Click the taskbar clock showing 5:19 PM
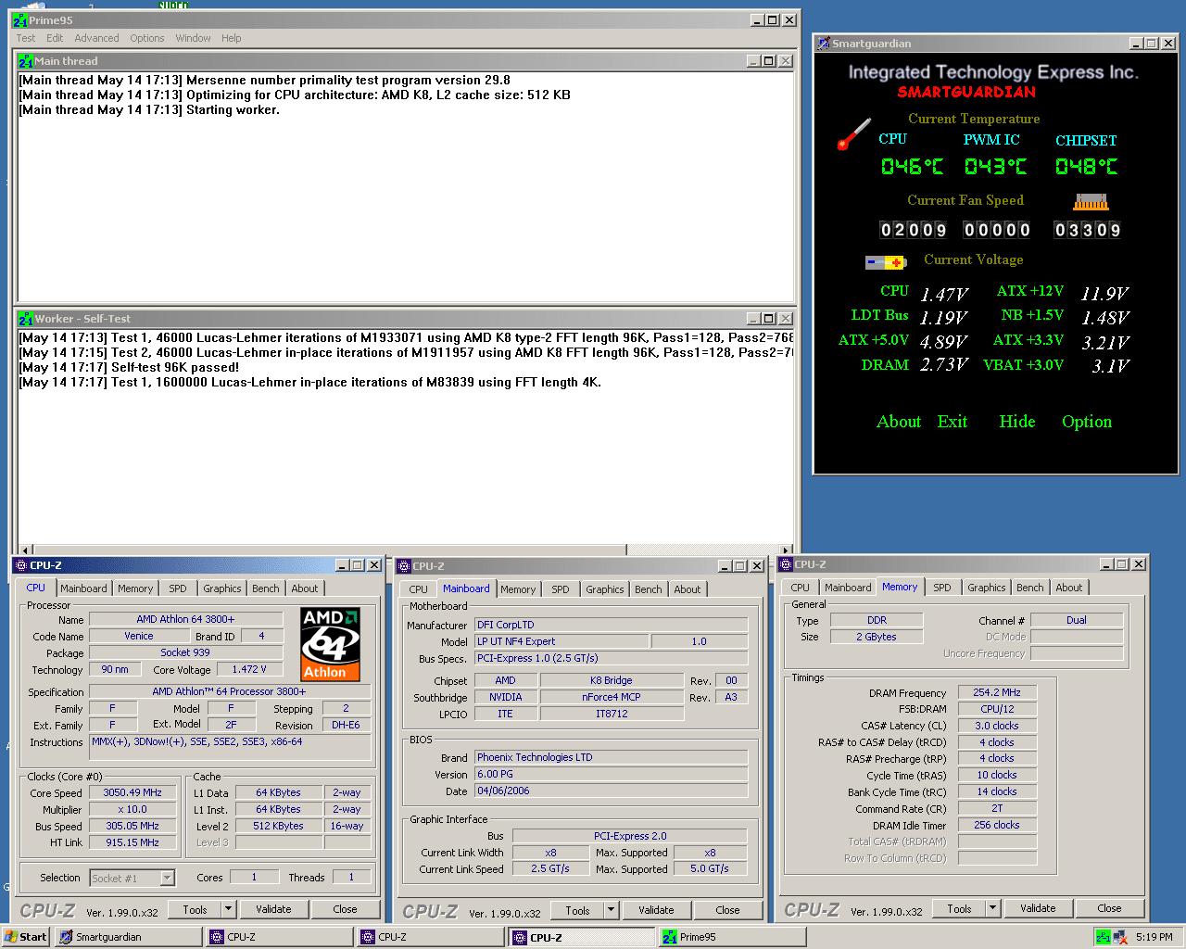This screenshot has height=949, width=1186. coord(1154,937)
